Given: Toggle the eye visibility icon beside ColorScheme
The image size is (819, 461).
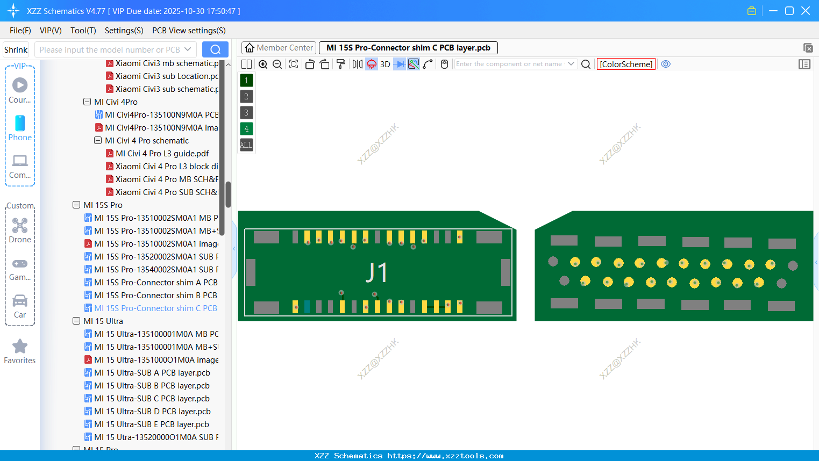Looking at the screenshot, I should tap(666, 64).
